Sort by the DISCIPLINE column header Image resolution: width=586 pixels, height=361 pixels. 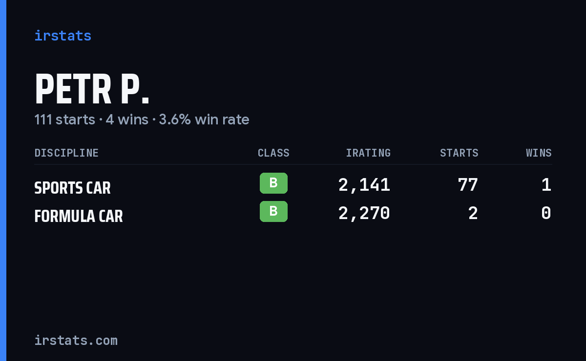66,153
